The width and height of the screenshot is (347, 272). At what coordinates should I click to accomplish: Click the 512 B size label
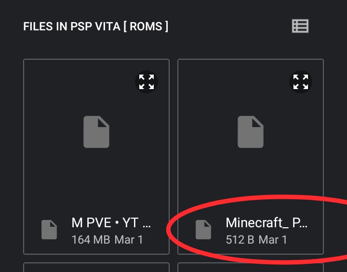[240, 239]
